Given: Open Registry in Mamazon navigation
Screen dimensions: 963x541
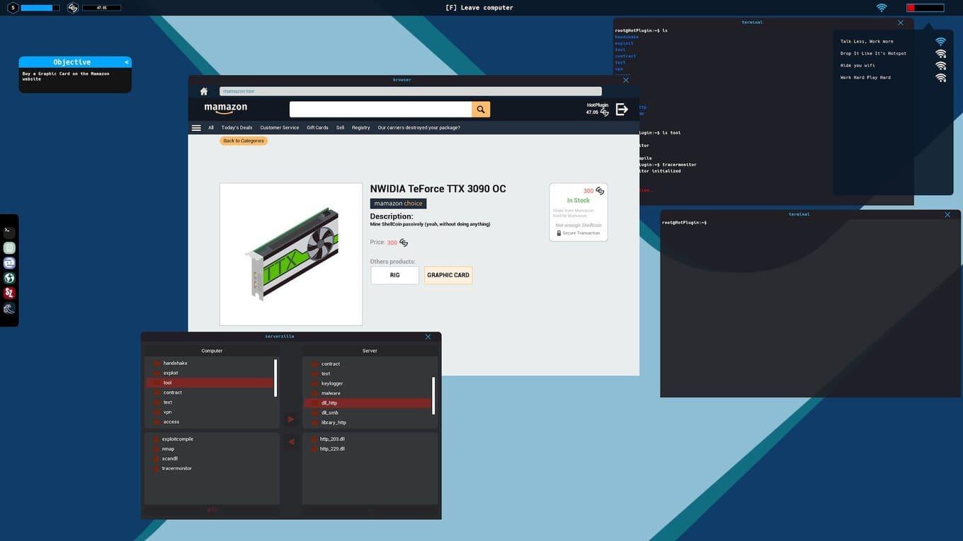Looking at the screenshot, I should pyautogui.click(x=361, y=128).
